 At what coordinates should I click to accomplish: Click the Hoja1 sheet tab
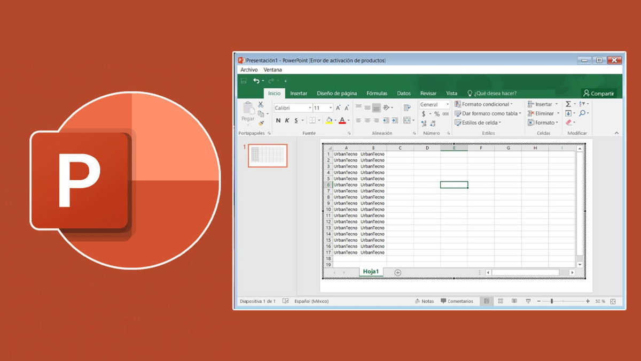[371, 272]
